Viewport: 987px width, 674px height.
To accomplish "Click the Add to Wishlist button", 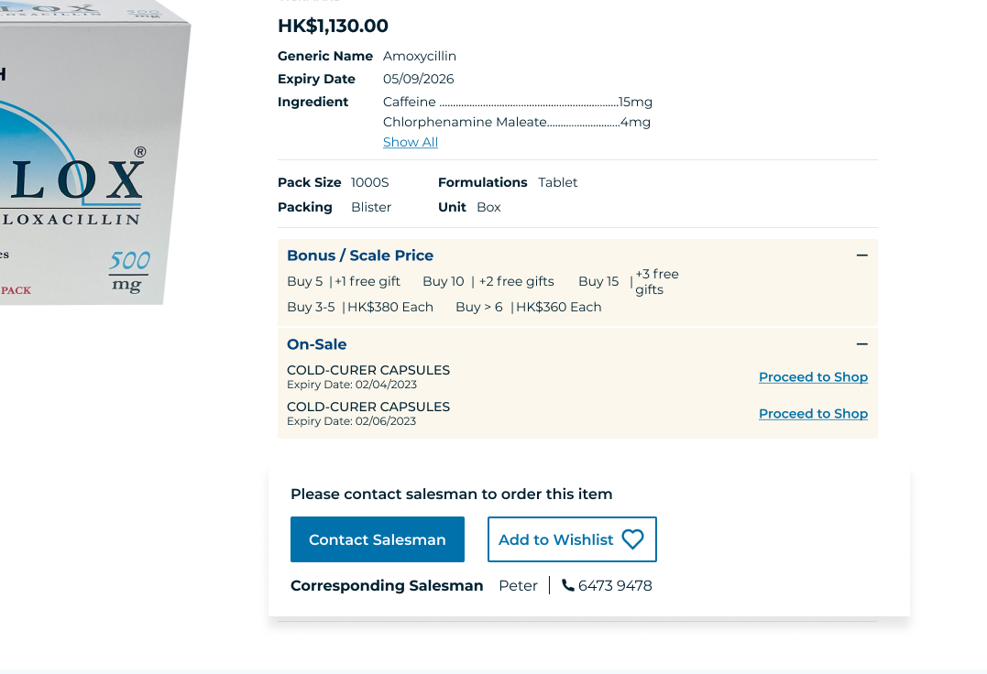I will [x=572, y=539].
